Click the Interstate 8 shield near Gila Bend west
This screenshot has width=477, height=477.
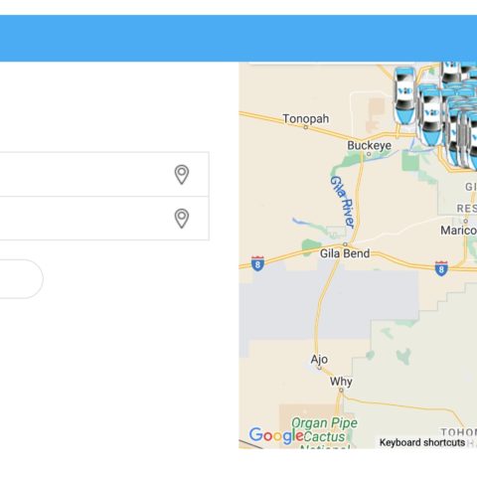[x=257, y=263]
